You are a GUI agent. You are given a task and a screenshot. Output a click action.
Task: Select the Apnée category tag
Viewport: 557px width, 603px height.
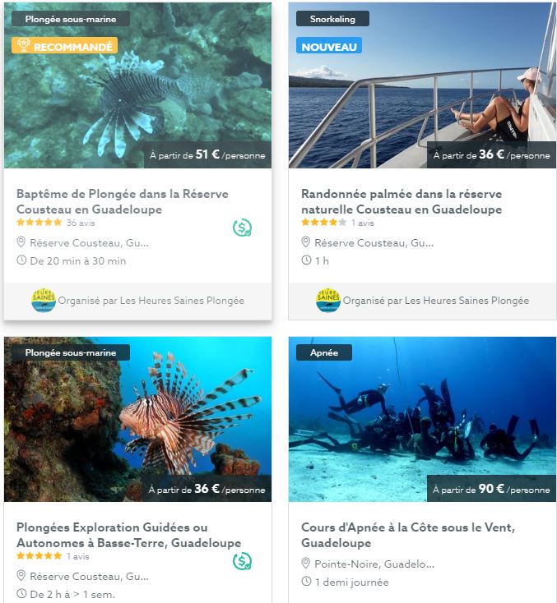coord(324,352)
